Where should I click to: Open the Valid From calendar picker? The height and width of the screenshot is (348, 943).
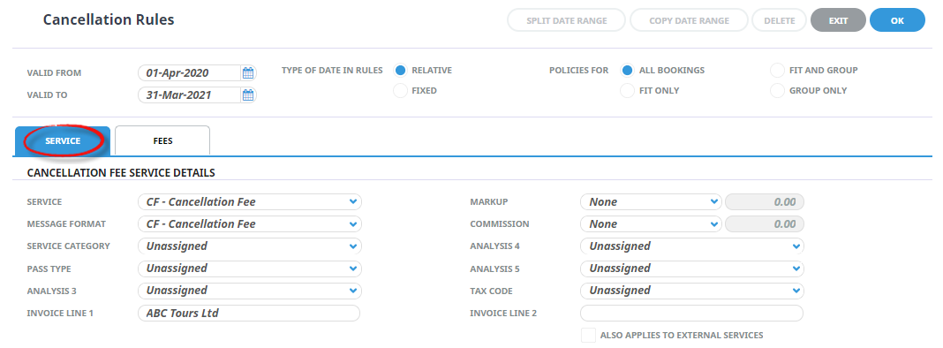point(248,73)
